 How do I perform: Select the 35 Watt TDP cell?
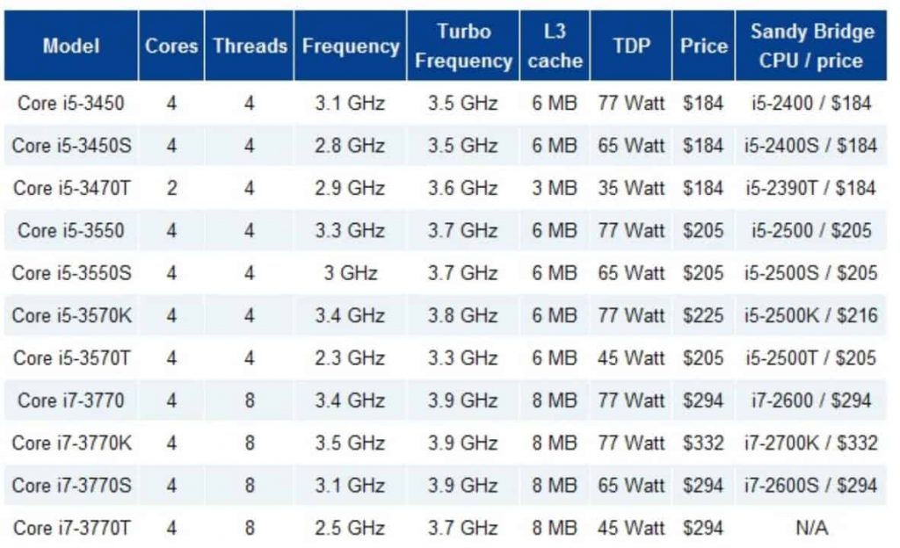pos(631,188)
